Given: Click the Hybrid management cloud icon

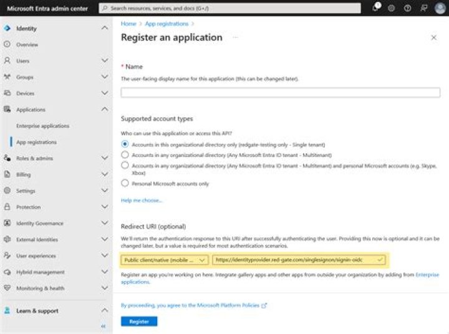Looking at the screenshot, I should point(7,272).
